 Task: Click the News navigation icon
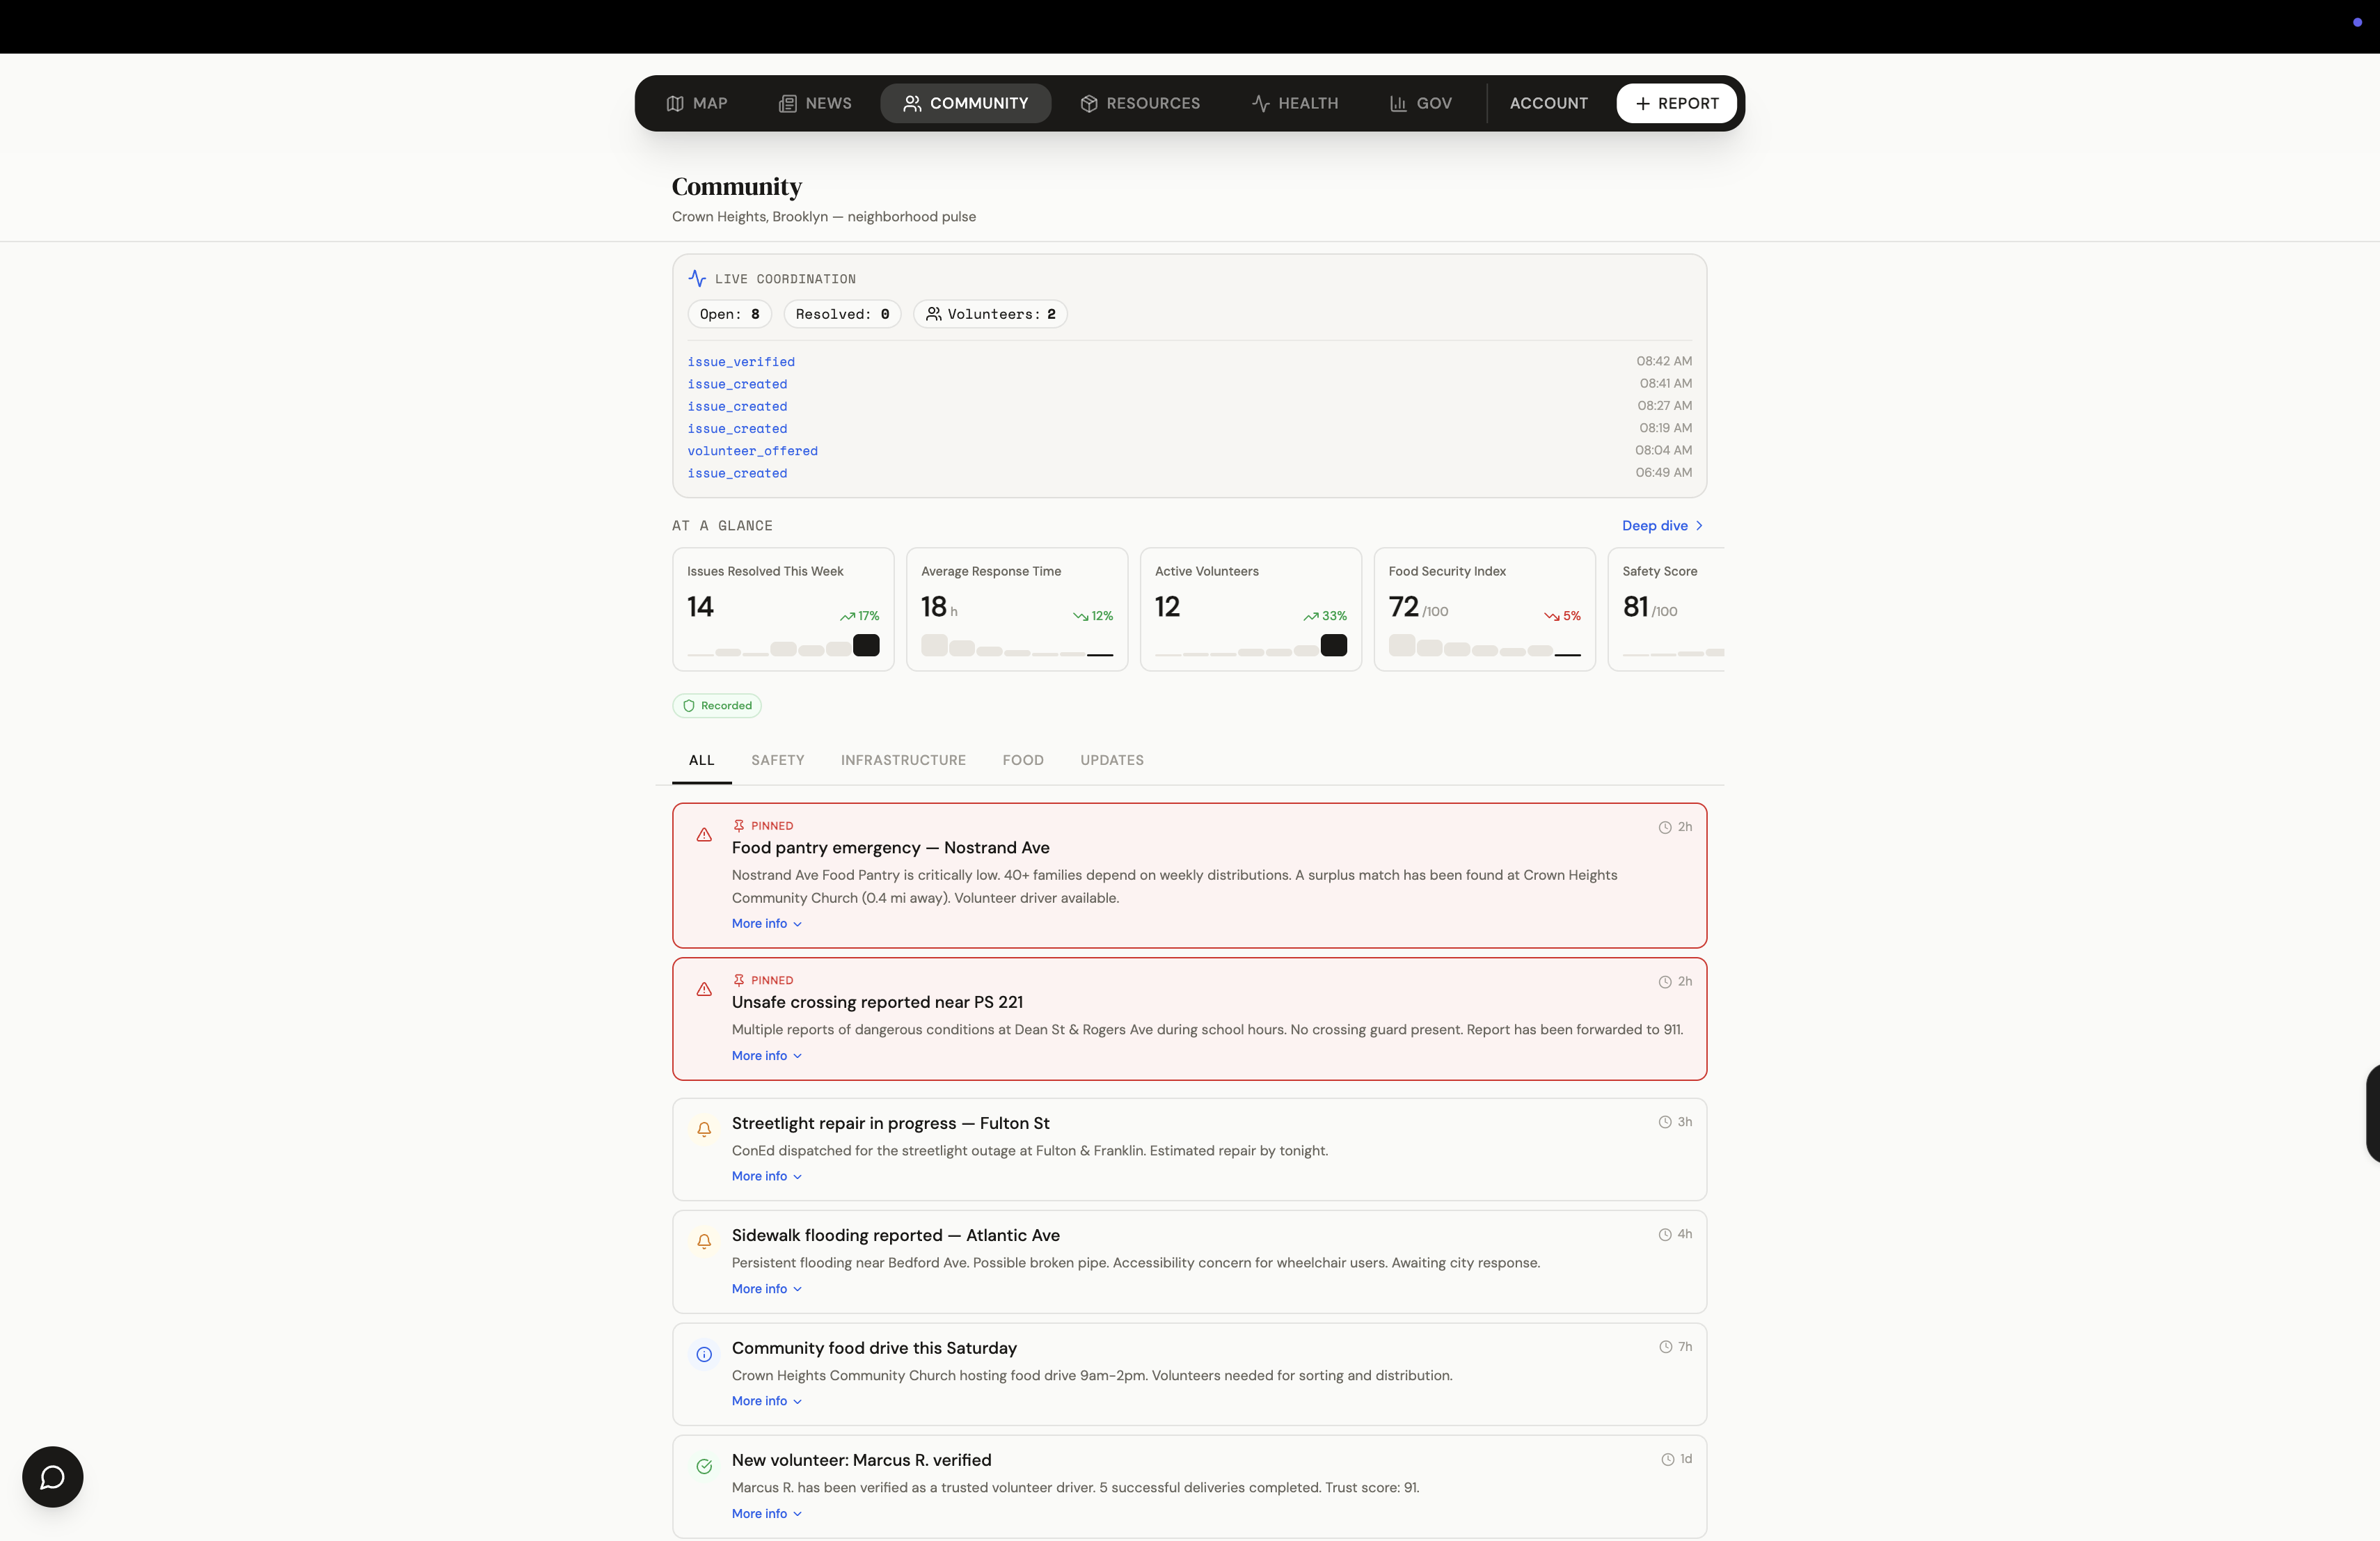point(788,103)
